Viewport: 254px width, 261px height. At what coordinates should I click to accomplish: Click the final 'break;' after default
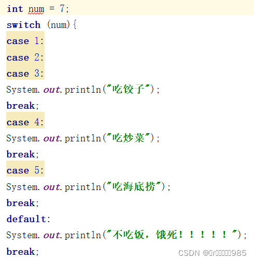coord(22,252)
